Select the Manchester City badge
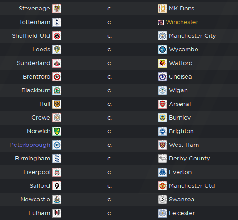The height and width of the screenshot is (220, 238). tap(162, 36)
